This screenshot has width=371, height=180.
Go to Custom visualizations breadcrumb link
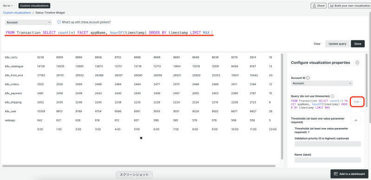pos(17,13)
